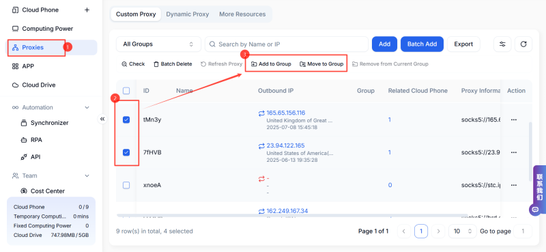Viewport: 546px width, 252px height.
Task: Open the API item
Action: click(35, 157)
